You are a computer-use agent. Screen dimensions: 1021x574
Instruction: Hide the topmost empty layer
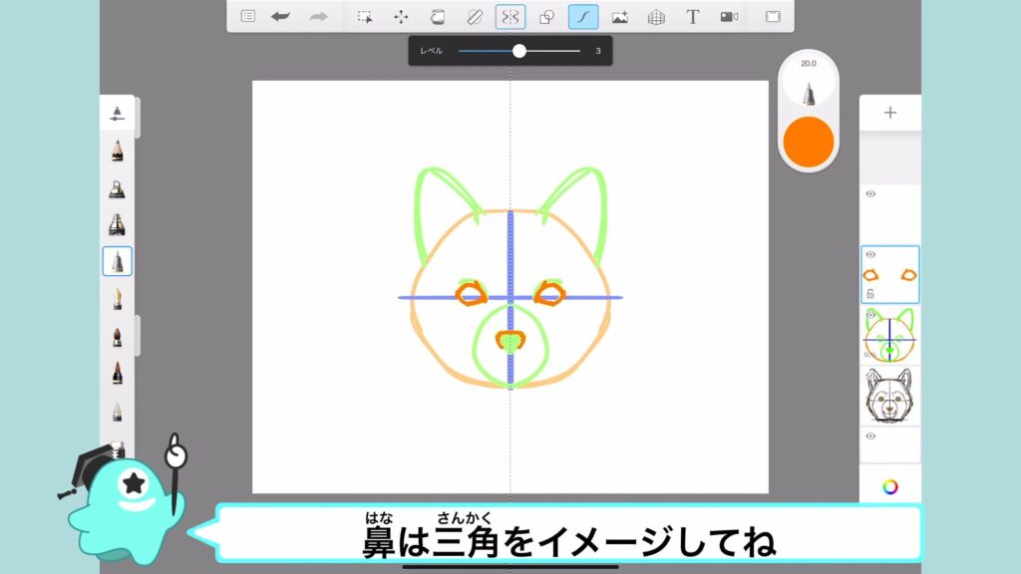click(x=870, y=194)
